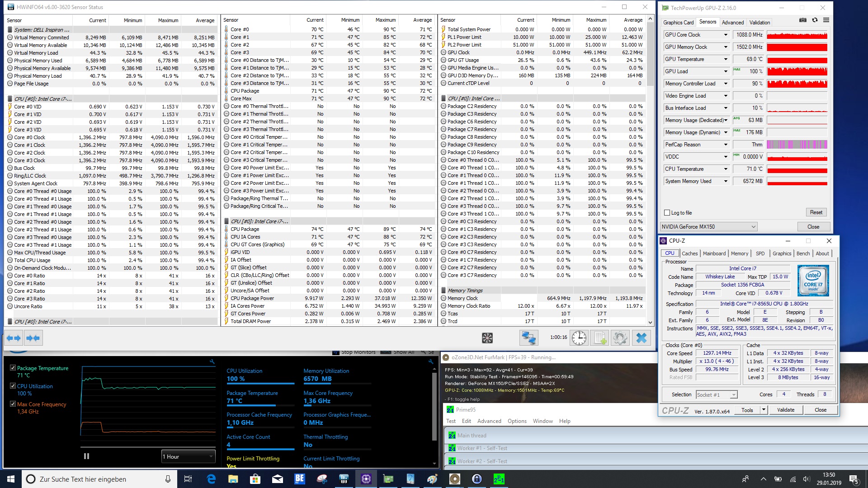The width and height of the screenshot is (868, 488).
Task: Click GPU-Z refresh arrows icon
Action: 815,20
